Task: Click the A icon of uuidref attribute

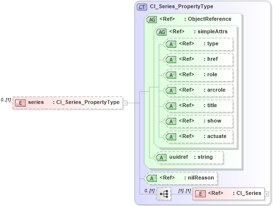Action: 161,158
